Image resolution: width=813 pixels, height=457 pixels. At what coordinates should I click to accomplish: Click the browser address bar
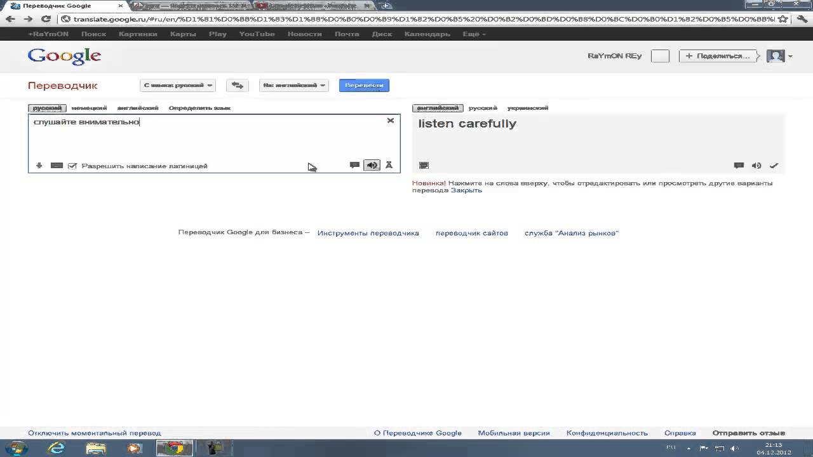pos(417,19)
